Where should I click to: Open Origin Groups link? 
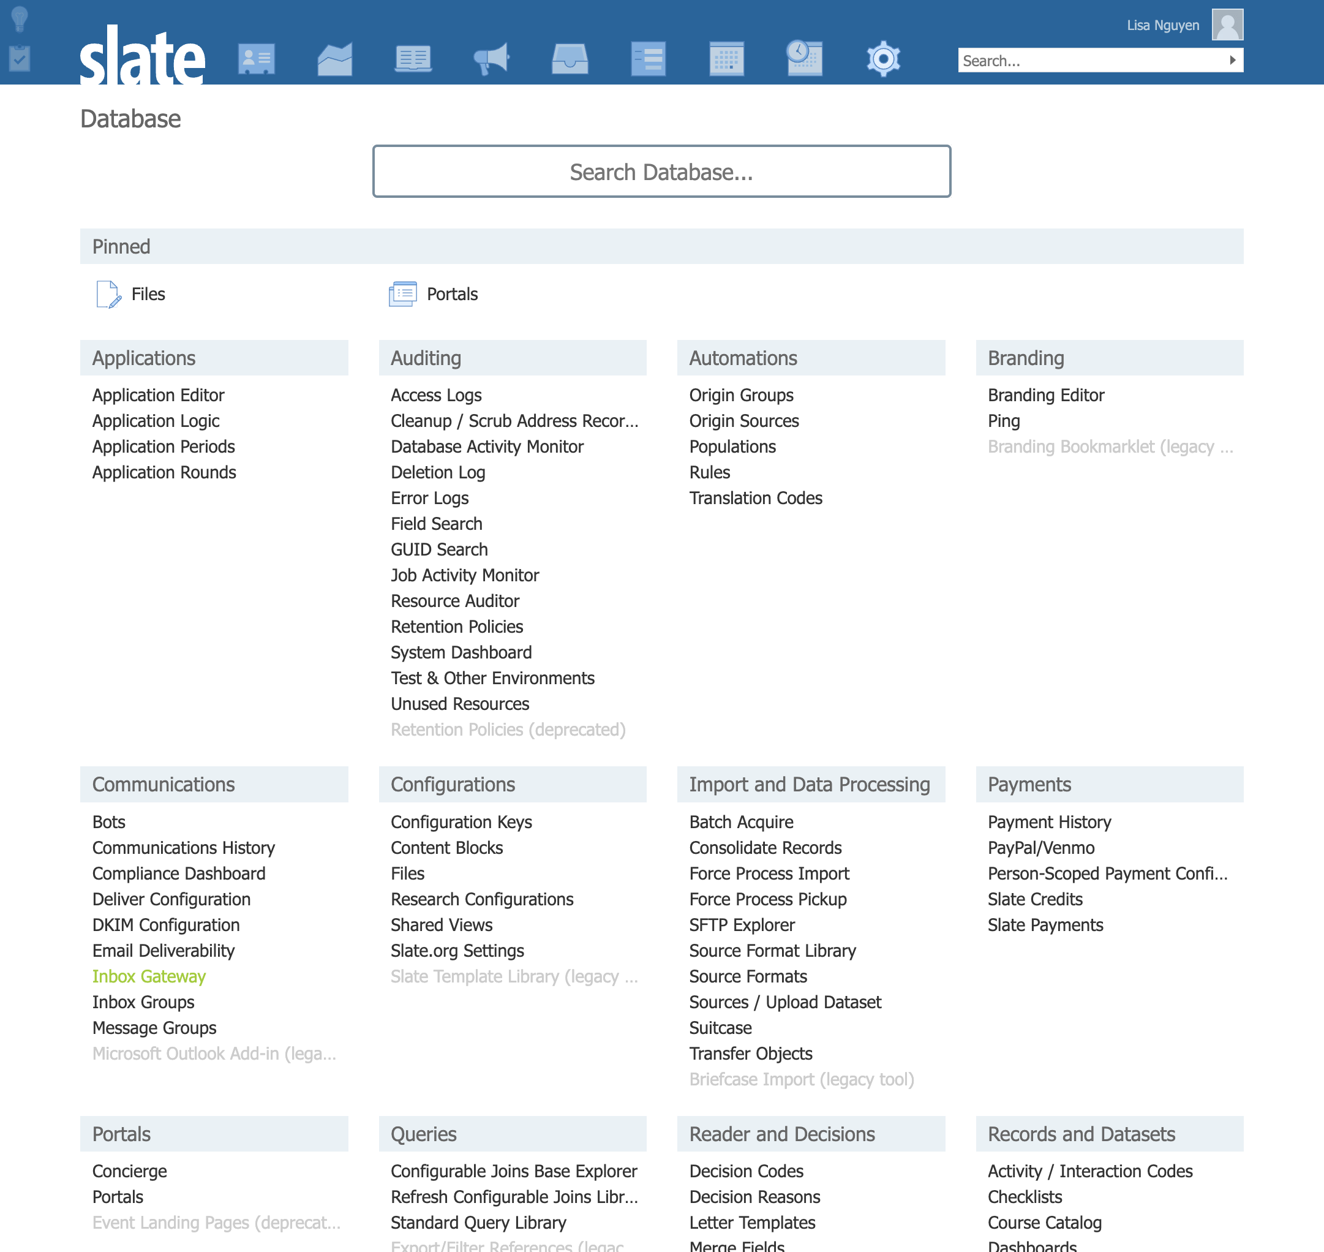point(741,395)
